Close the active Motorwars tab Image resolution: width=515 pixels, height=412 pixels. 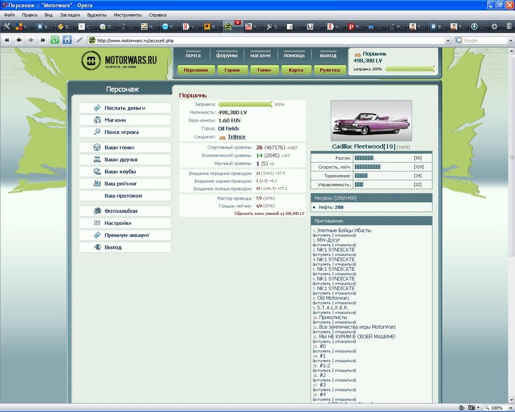pyautogui.click(x=238, y=22)
